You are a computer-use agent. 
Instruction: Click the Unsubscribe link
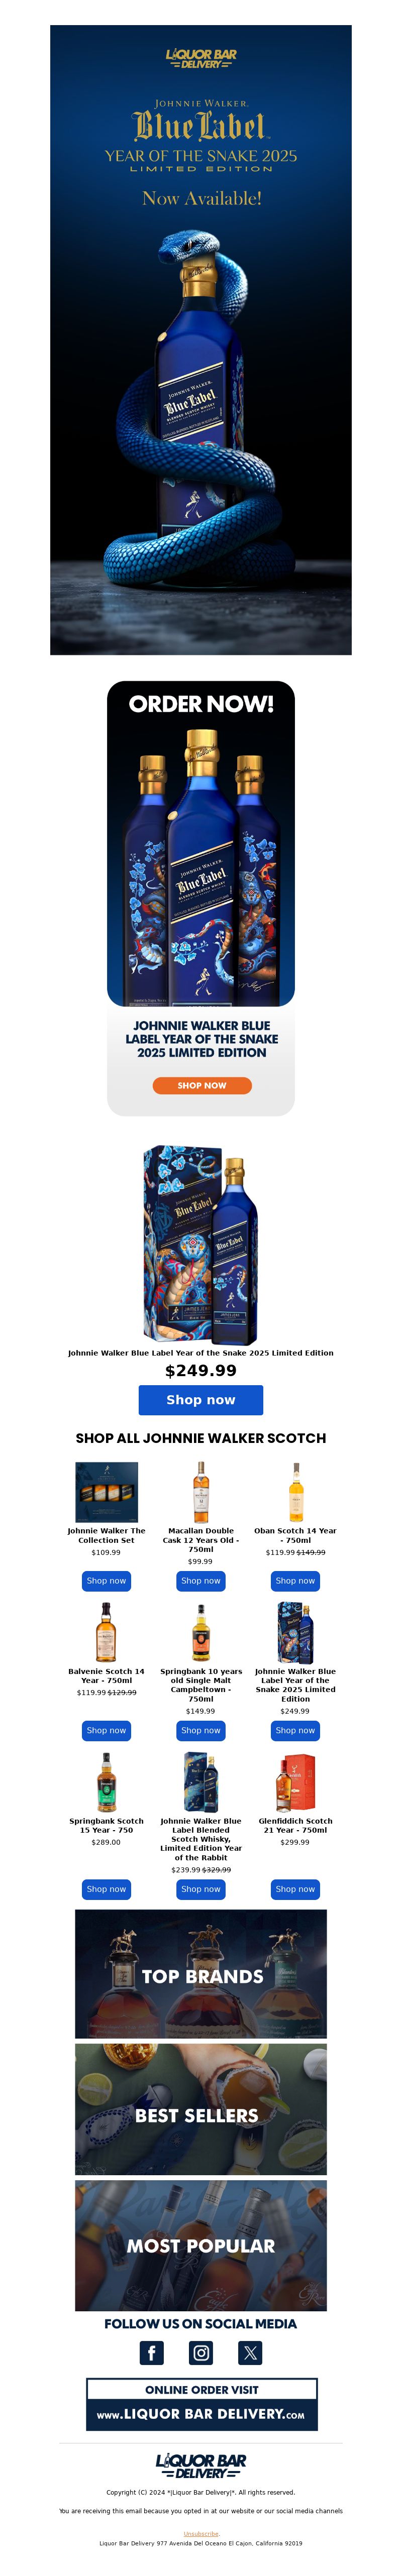(x=201, y=2533)
